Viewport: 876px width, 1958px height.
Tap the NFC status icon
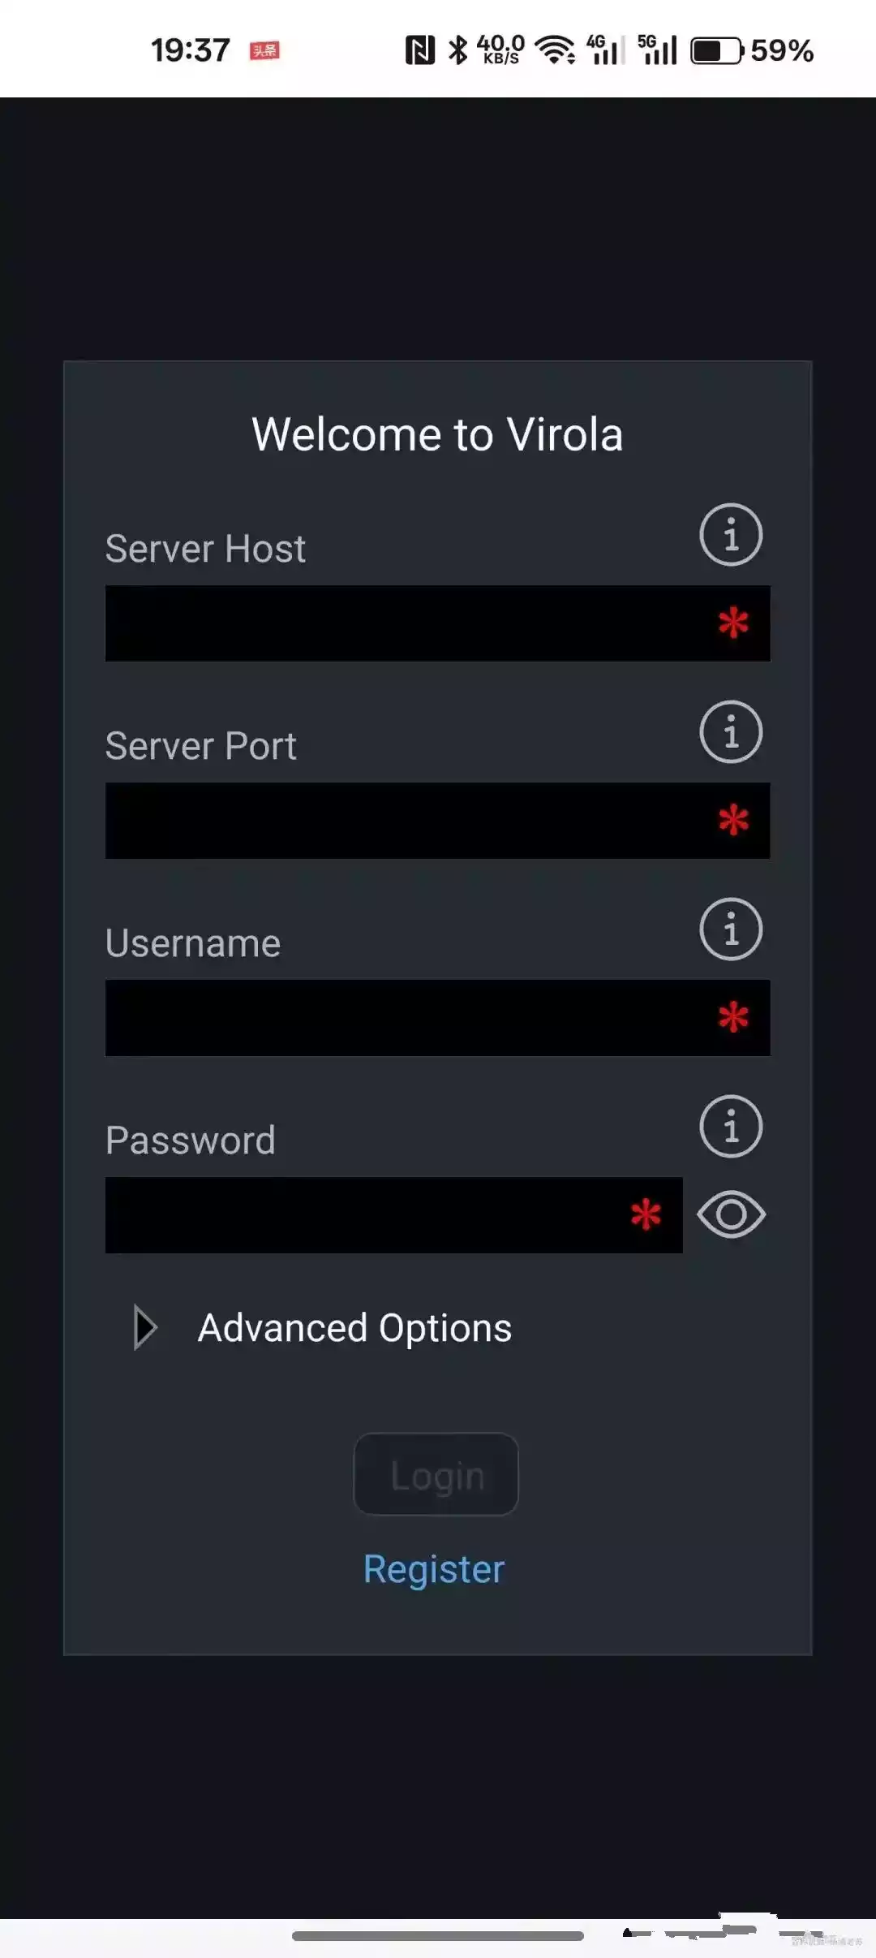coord(420,50)
